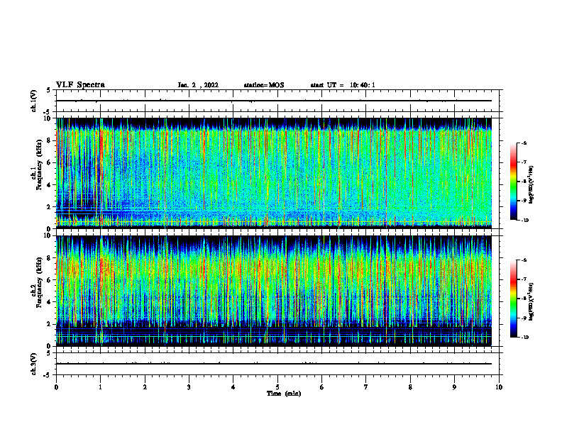Click the ch.2 frequency axis "4" tick label
Screen dimensions: 562x434
pos(49,302)
